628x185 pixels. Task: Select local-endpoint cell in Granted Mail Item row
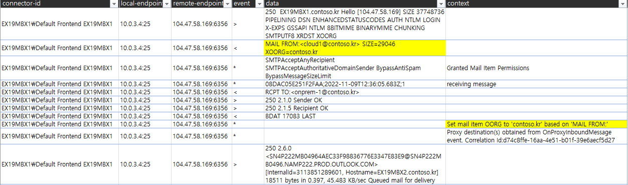coord(144,68)
